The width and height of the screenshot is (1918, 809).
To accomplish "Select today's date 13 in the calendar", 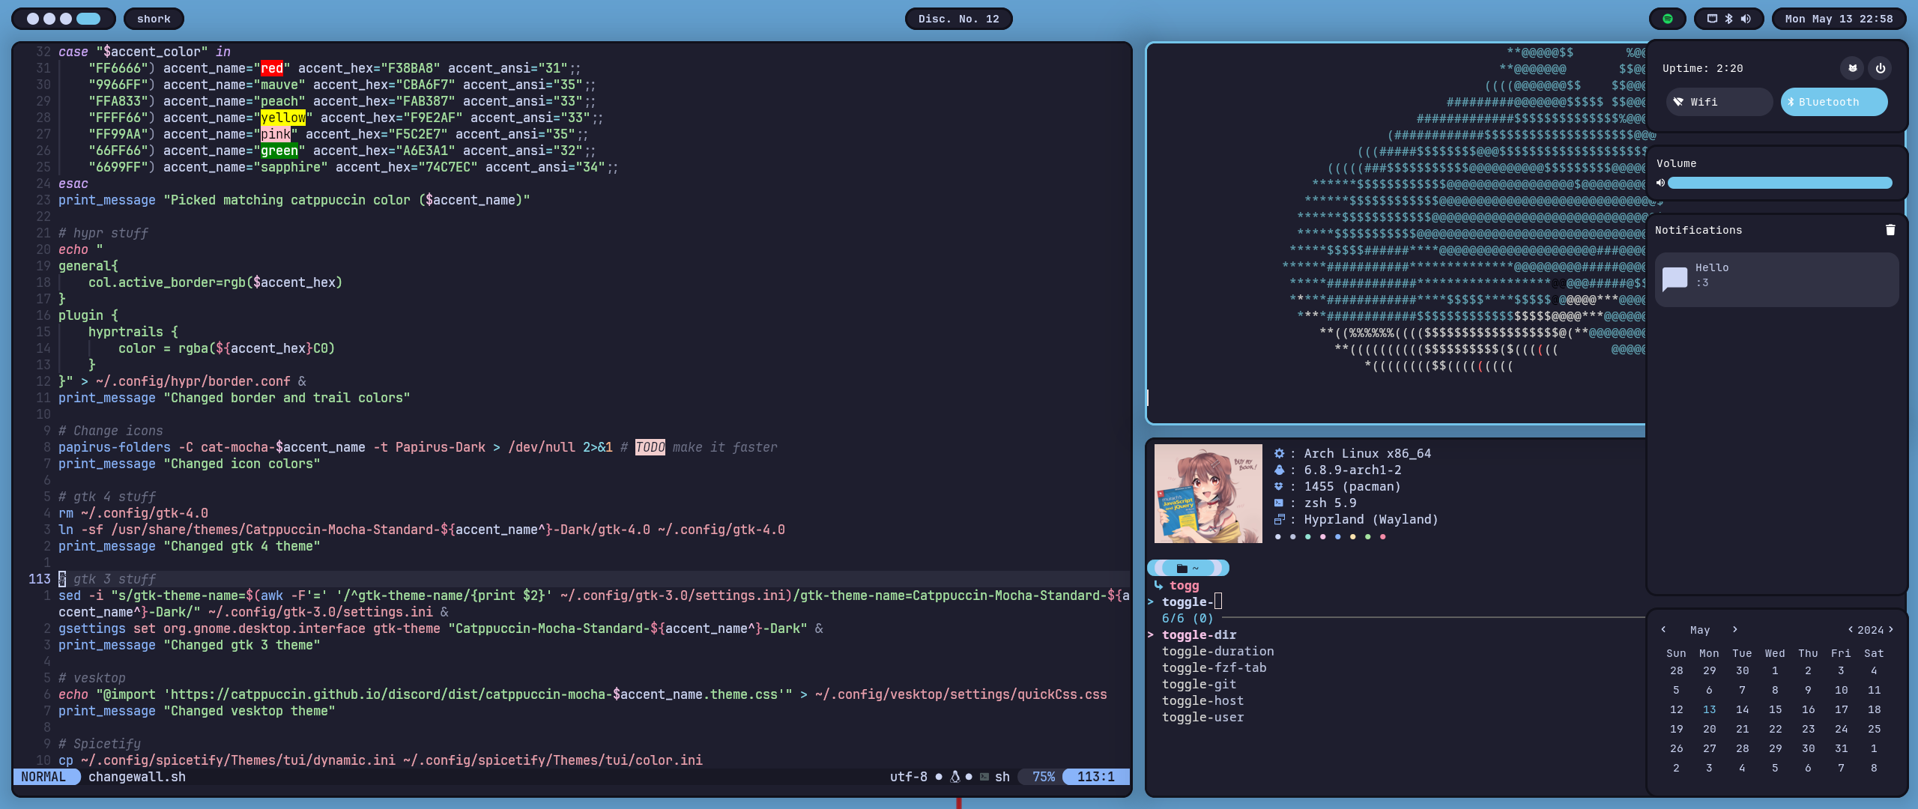I will (x=1709, y=709).
